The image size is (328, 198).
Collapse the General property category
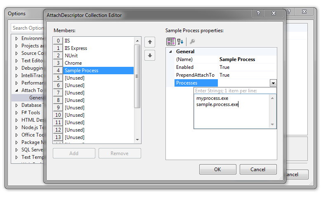click(x=171, y=52)
